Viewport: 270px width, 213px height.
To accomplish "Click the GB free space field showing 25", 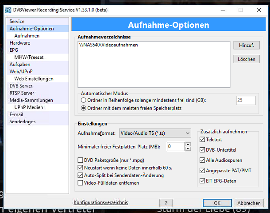I will point(246,100).
